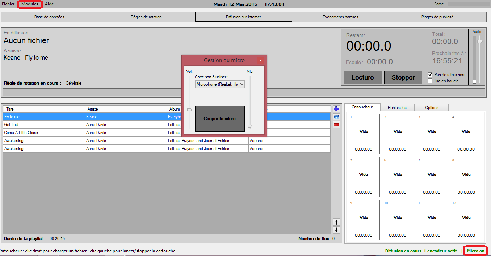Switch to the Options tab
The height and width of the screenshot is (256, 491).
coord(432,108)
